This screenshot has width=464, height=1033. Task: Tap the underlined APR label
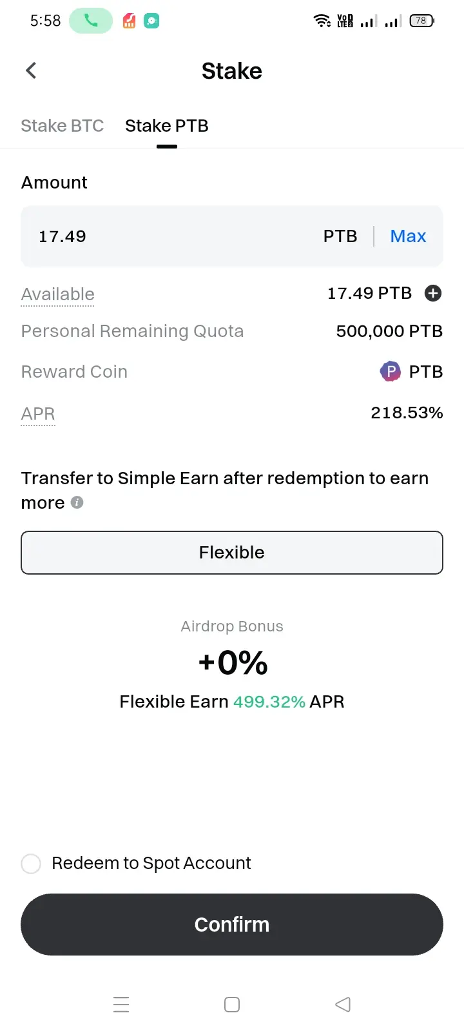[x=38, y=414]
